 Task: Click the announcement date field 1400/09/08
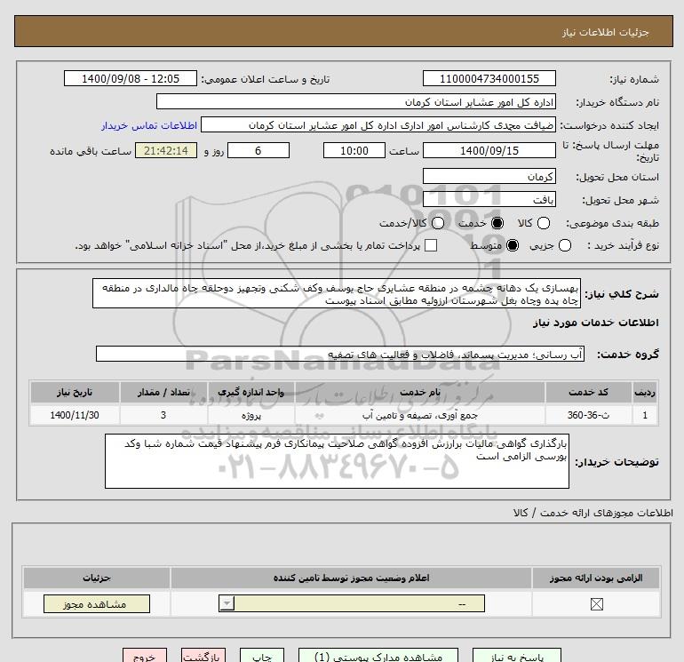pyautogui.click(x=131, y=78)
